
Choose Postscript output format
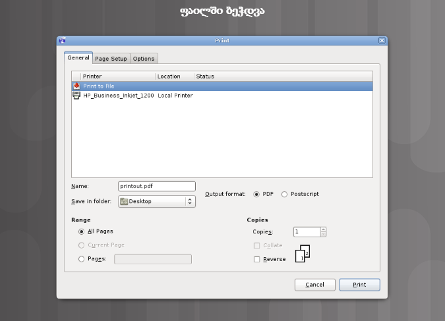point(285,194)
